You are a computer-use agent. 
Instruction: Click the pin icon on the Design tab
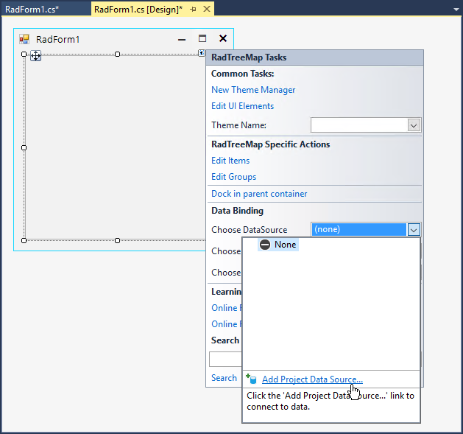point(193,10)
